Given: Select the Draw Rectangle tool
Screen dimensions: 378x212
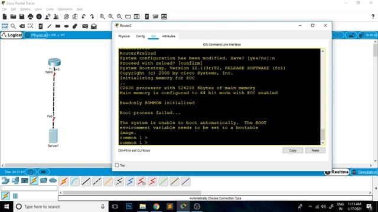Looking at the screenshot, I should coord(58,26).
